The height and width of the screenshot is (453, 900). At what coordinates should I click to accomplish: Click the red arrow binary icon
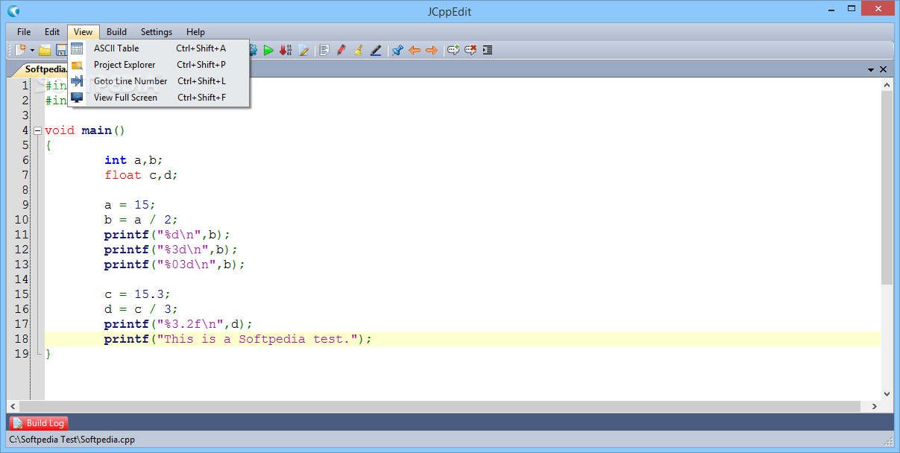tap(286, 50)
